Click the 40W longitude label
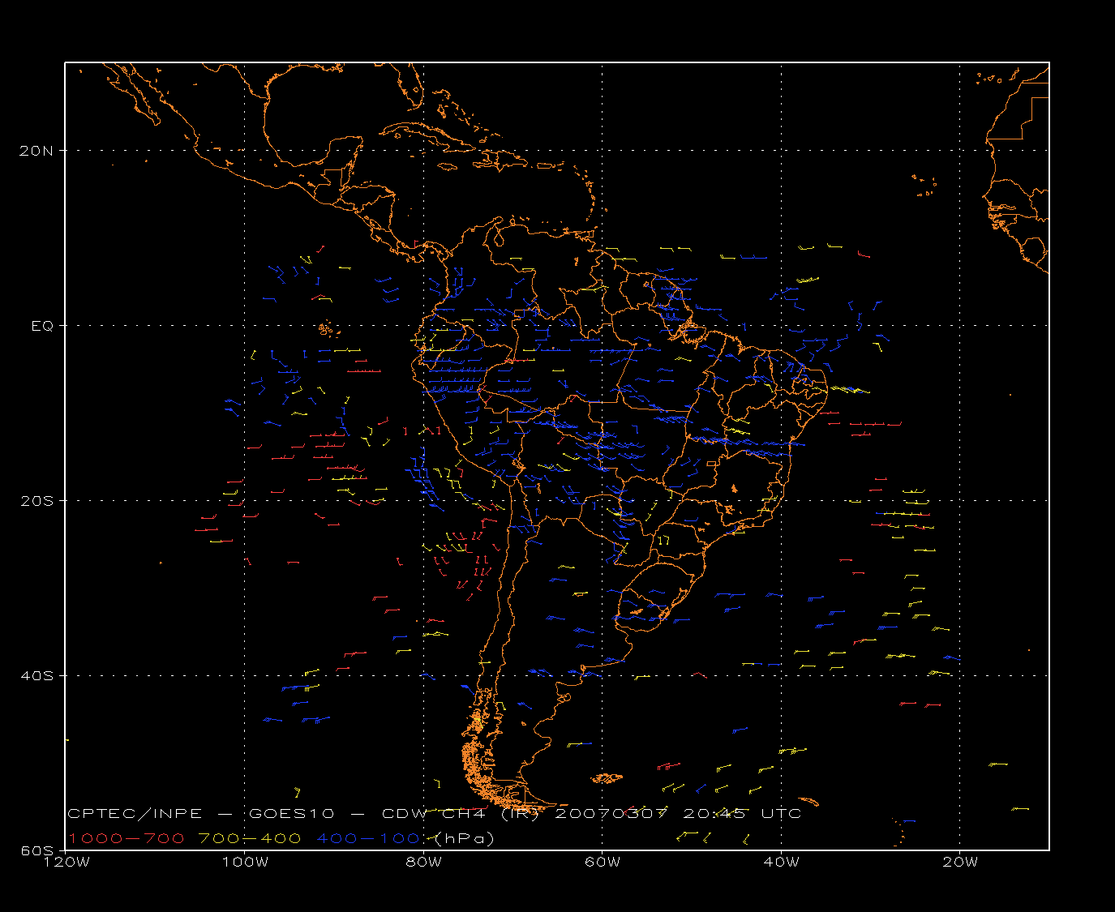 tap(781, 862)
